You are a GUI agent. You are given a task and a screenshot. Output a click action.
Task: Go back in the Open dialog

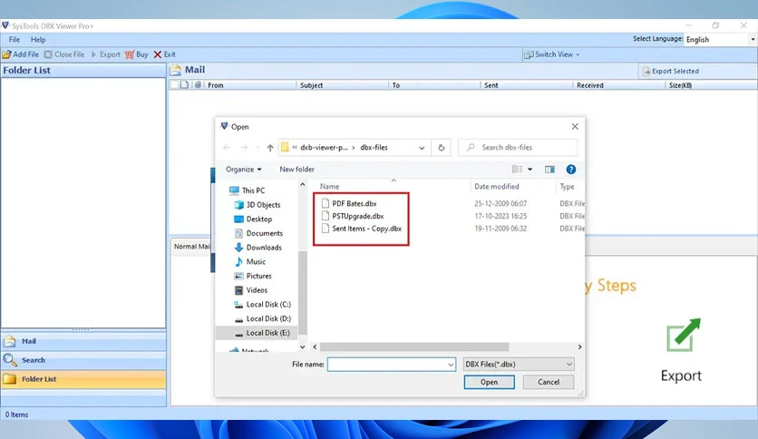click(x=227, y=148)
